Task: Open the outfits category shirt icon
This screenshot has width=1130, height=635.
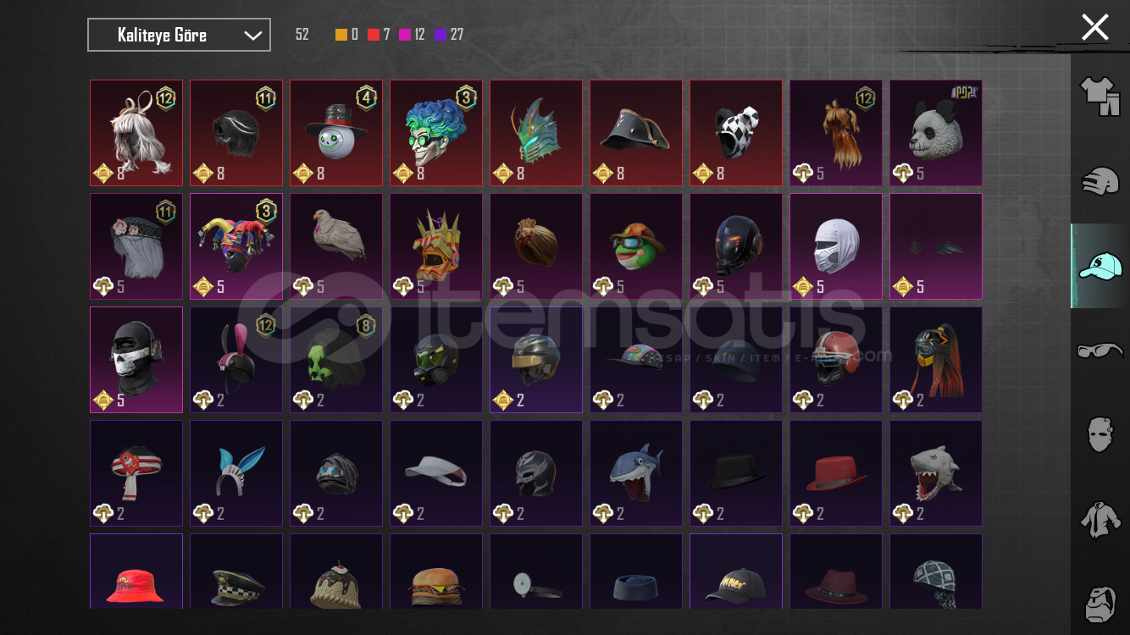Action: [1100, 96]
